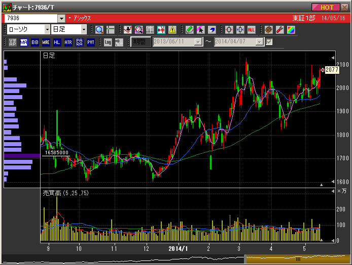352x265 pixels.
Task: Toggle the ATR indicator button
Action: coord(68,42)
